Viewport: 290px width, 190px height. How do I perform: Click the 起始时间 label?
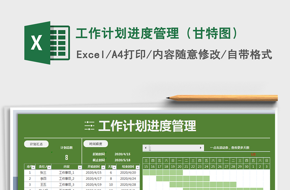(99, 154)
